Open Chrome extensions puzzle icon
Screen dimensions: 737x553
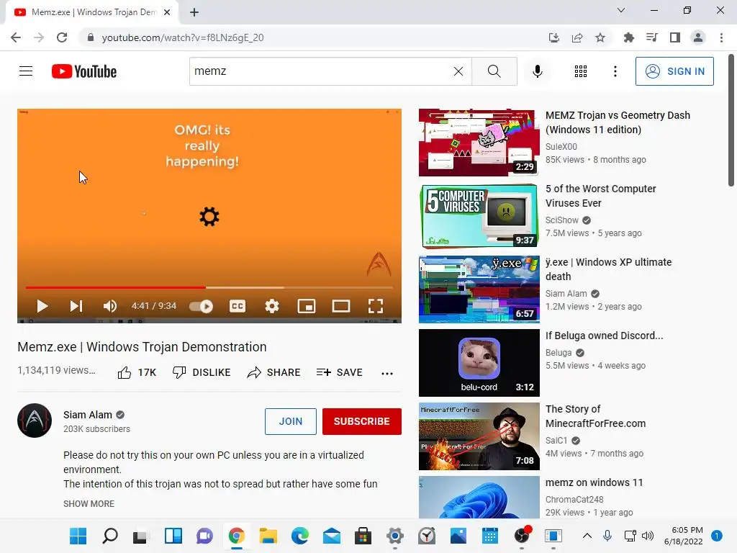coord(628,37)
